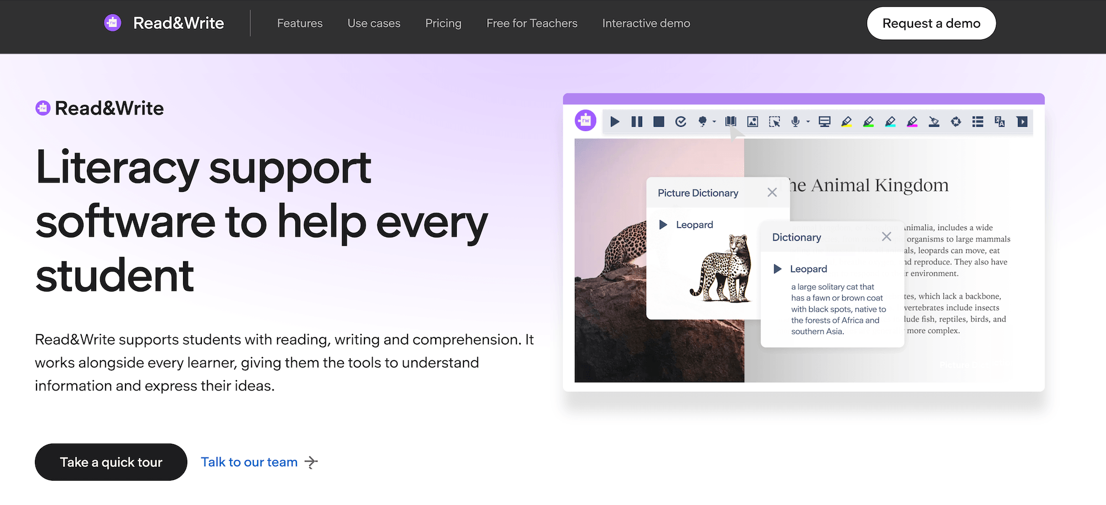
Task: Click the Read&Write logo in navigation bar
Action: click(164, 23)
